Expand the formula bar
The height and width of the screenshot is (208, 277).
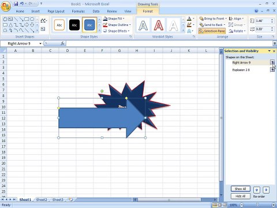(275, 43)
